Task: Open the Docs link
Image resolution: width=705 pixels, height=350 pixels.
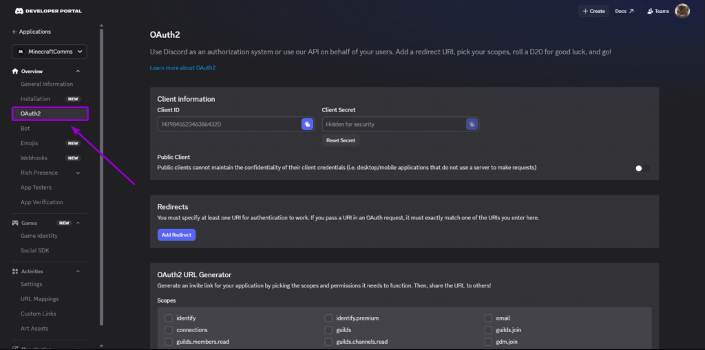Action: click(624, 11)
